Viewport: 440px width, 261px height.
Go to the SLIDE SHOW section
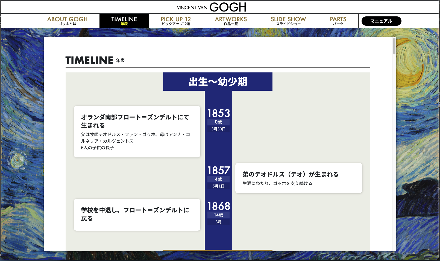coord(288,20)
